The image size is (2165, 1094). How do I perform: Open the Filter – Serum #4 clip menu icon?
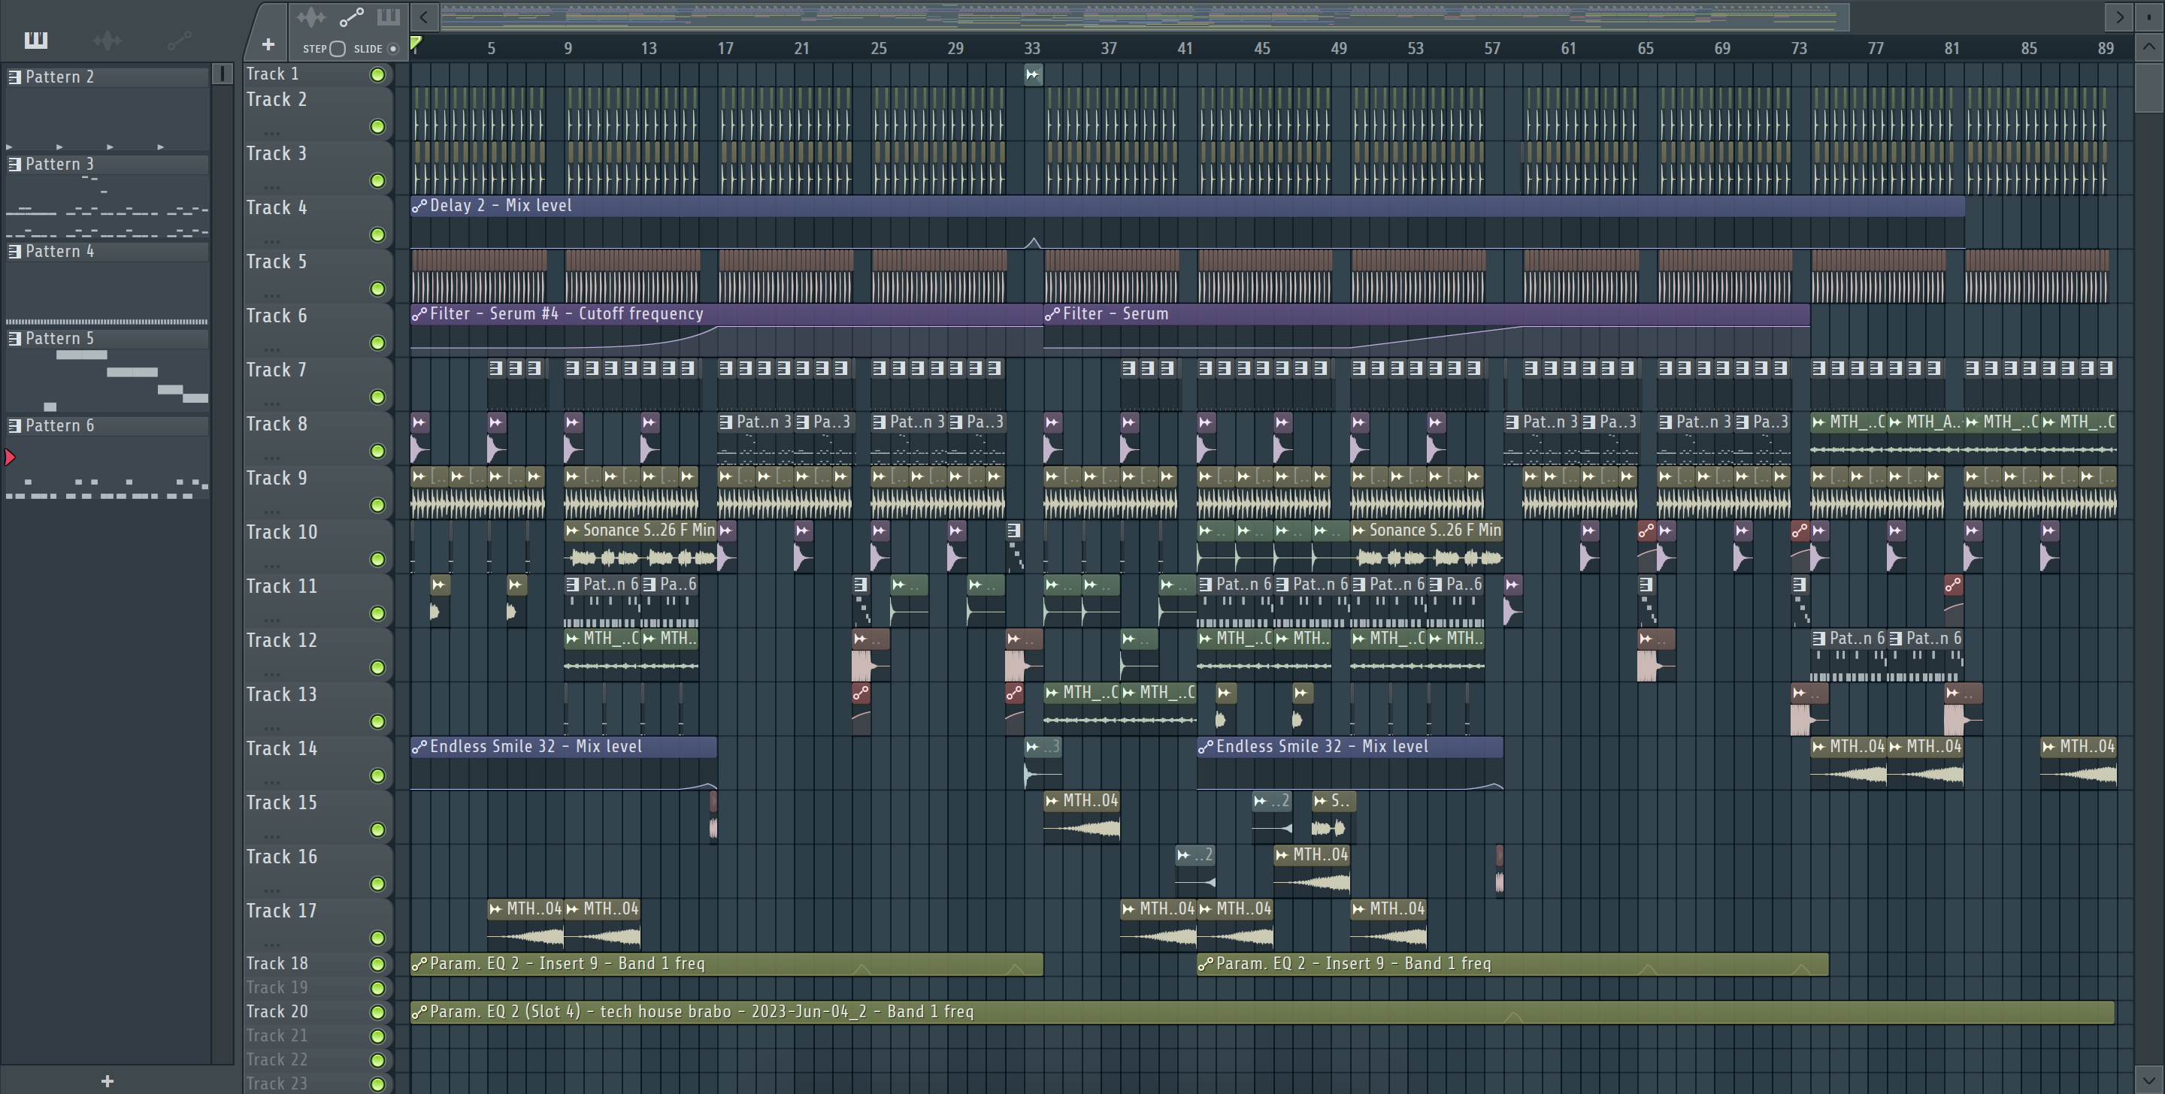point(419,314)
